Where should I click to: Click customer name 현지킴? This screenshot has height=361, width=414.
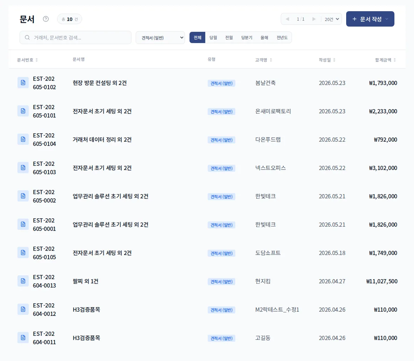pyautogui.click(x=263, y=281)
